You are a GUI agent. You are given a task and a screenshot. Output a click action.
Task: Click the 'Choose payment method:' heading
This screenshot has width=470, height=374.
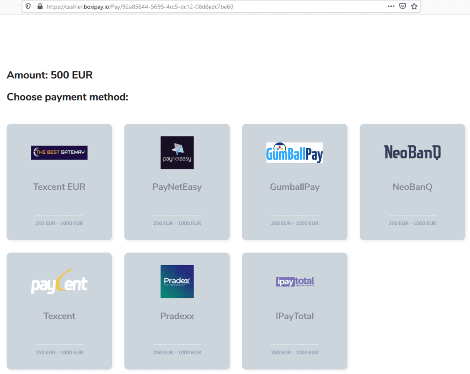pyautogui.click(x=67, y=97)
